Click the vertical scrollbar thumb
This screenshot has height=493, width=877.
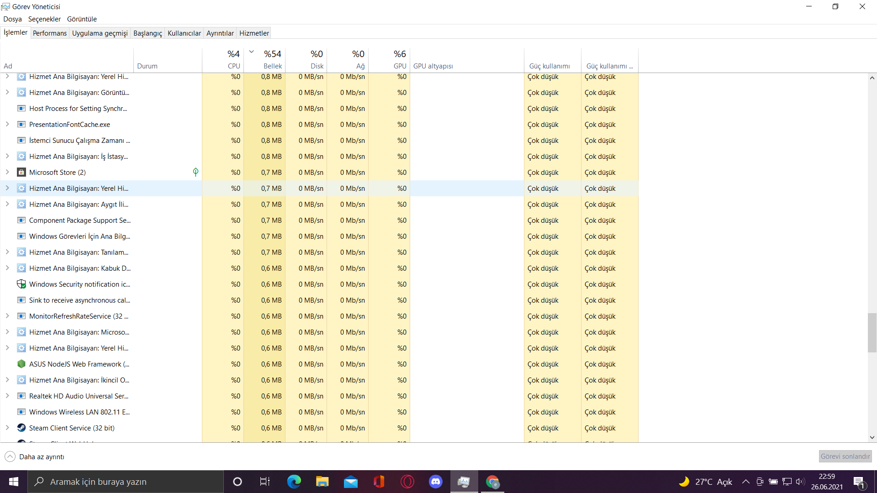point(872,332)
